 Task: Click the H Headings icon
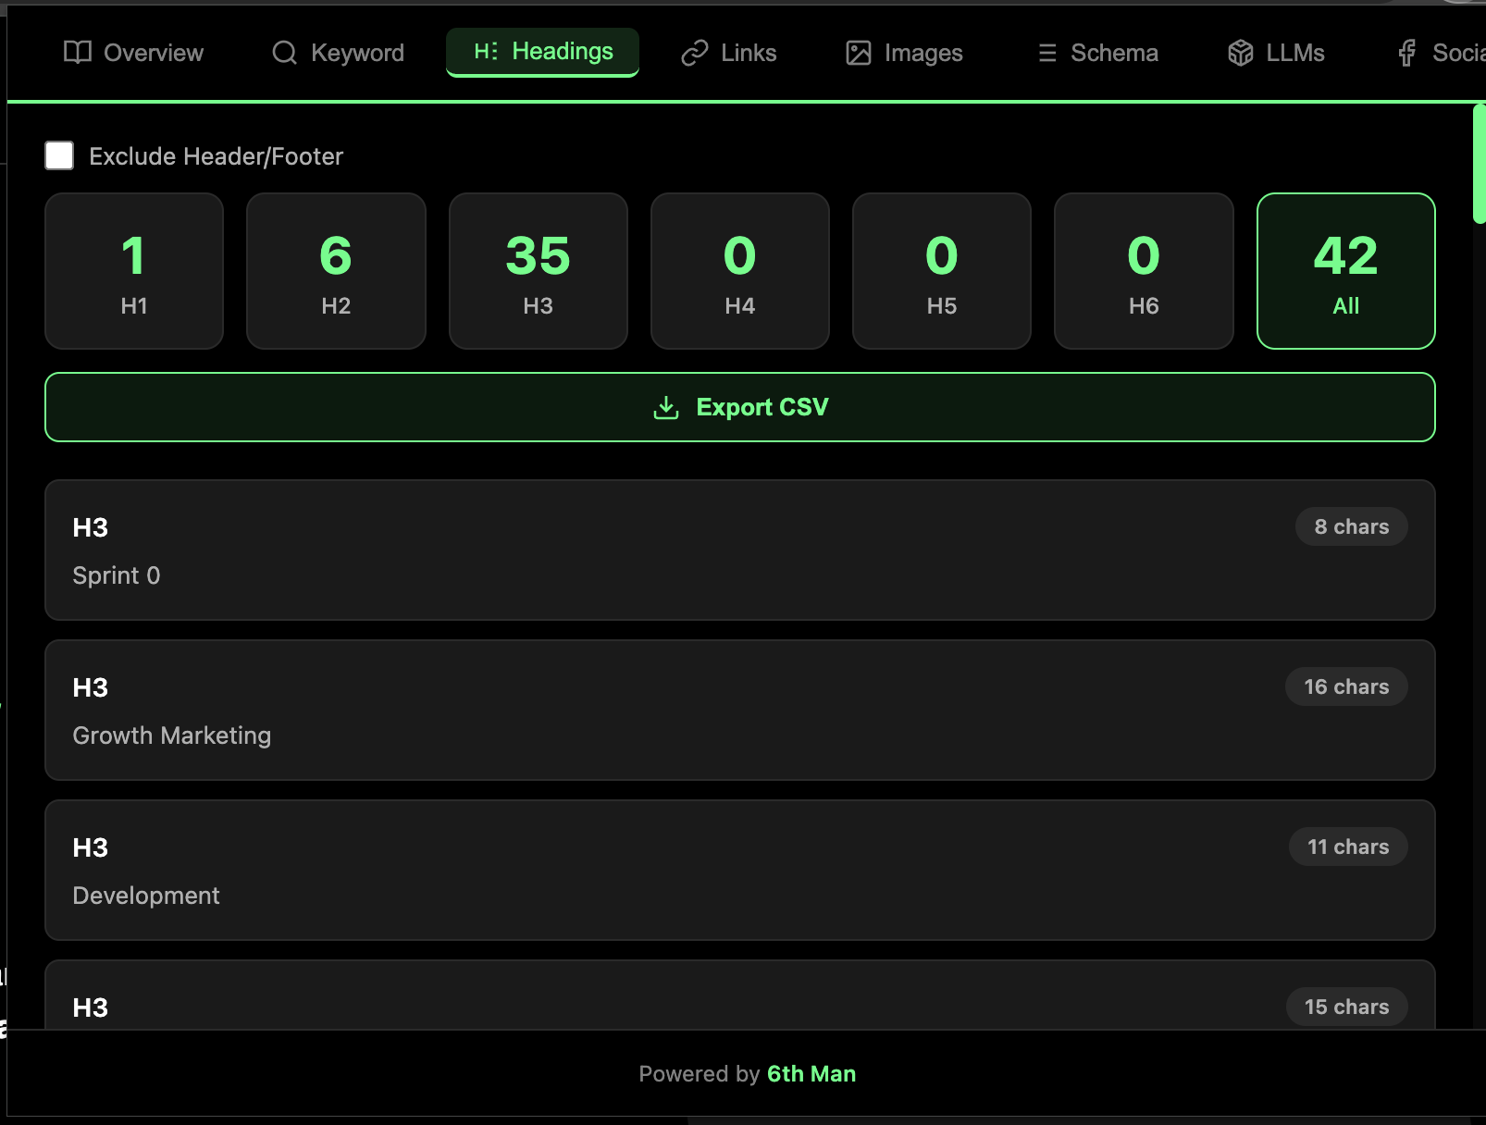tap(484, 52)
